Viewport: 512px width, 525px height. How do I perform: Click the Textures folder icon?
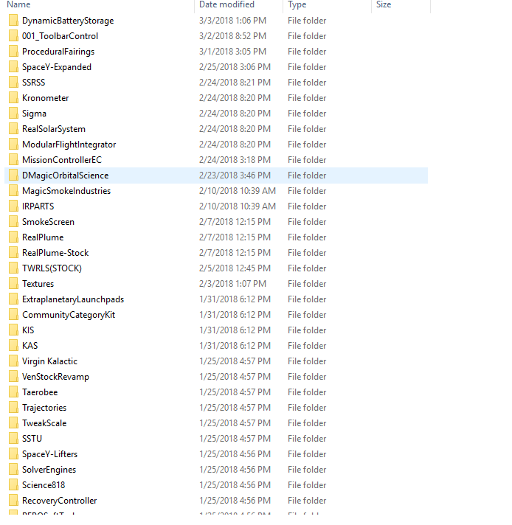13,284
